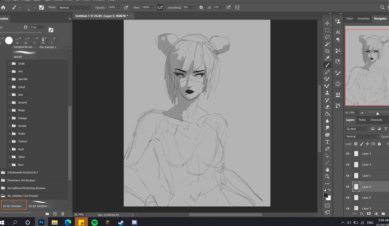Screen dimensions: 389x226
Task: Toggle pressure for size button
Action: point(229,7)
